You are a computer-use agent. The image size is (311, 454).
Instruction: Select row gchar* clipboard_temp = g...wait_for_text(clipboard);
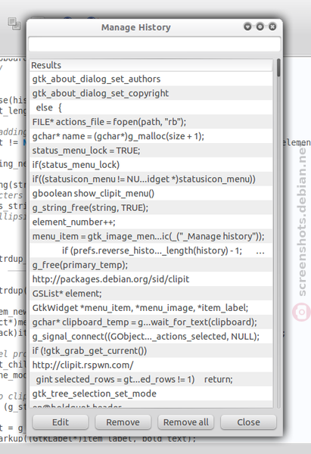click(x=151, y=322)
